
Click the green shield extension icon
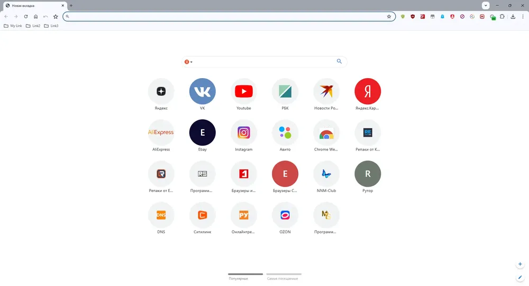[x=403, y=16]
